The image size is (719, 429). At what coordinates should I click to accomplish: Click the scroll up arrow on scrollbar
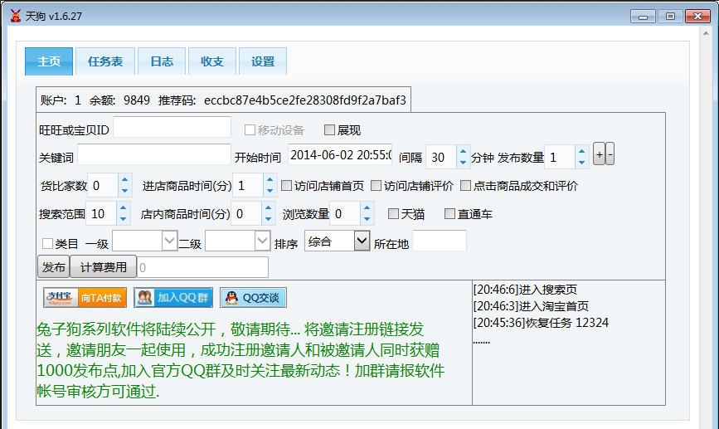click(706, 33)
